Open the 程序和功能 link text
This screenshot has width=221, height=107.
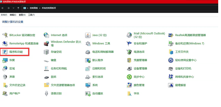point(16,52)
